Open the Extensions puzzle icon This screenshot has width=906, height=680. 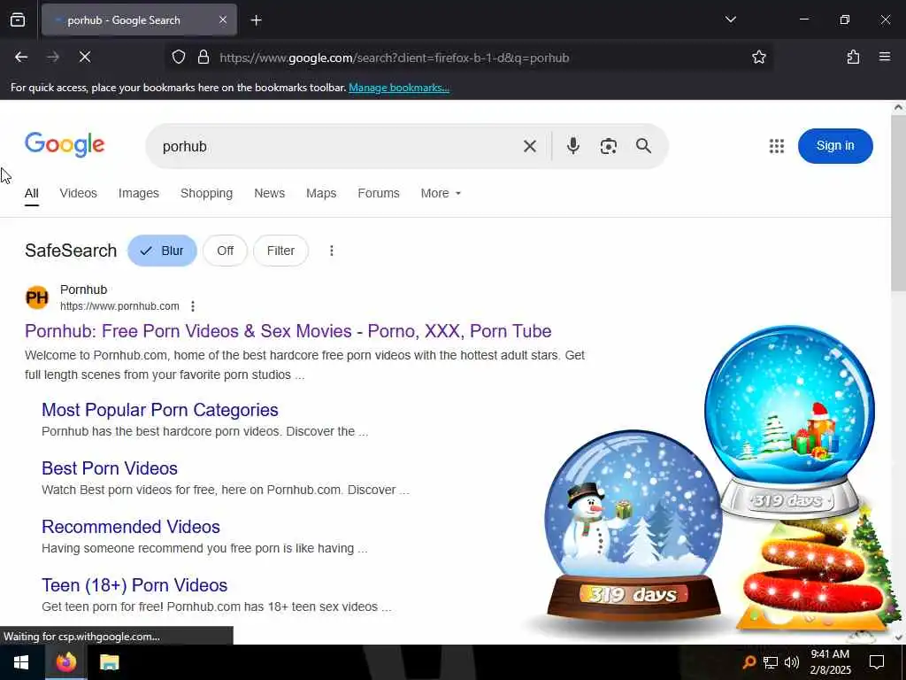[853, 57]
